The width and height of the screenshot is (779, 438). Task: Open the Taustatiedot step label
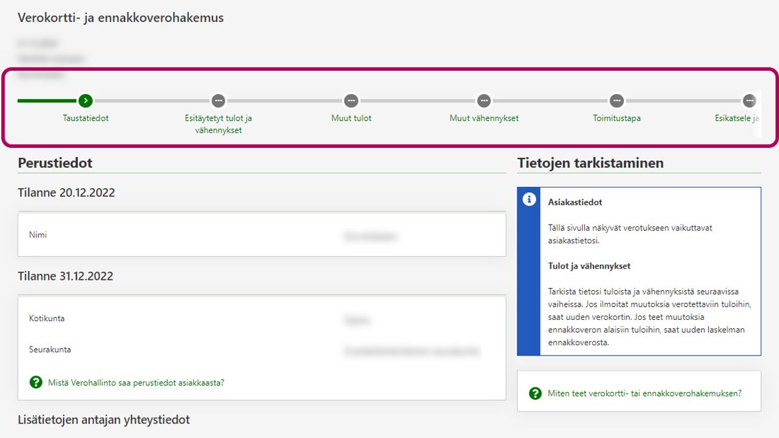[86, 118]
